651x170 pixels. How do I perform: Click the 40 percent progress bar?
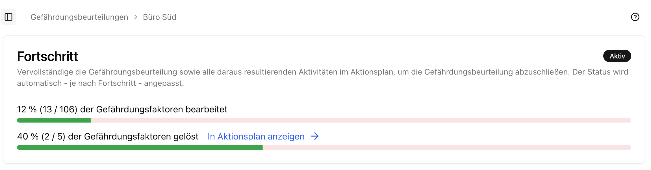(325, 147)
